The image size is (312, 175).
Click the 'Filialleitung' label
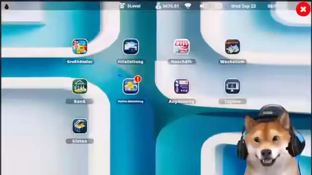point(131,62)
